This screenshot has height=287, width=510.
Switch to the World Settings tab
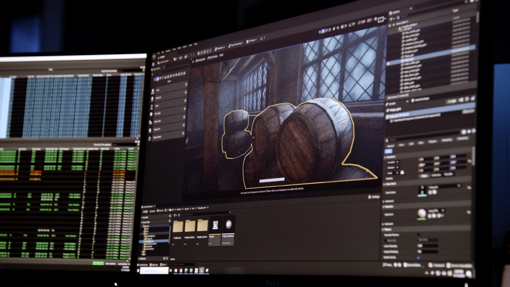tap(420, 99)
